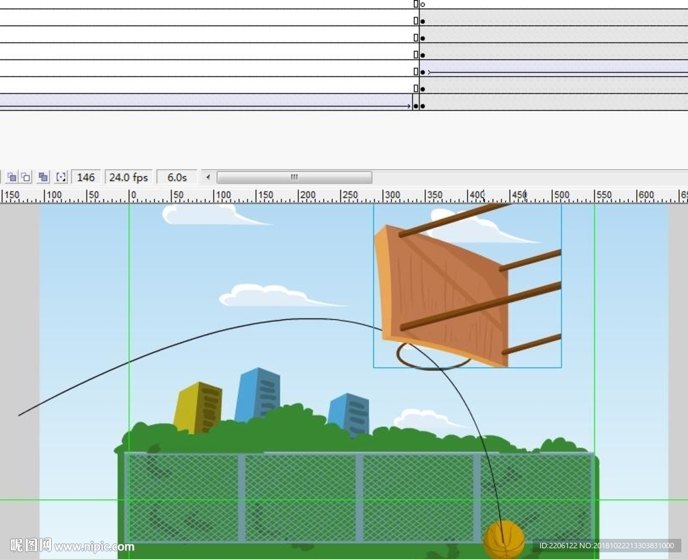
Task: Click the 24.0 fps frame rate field
Action: [128, 177]
